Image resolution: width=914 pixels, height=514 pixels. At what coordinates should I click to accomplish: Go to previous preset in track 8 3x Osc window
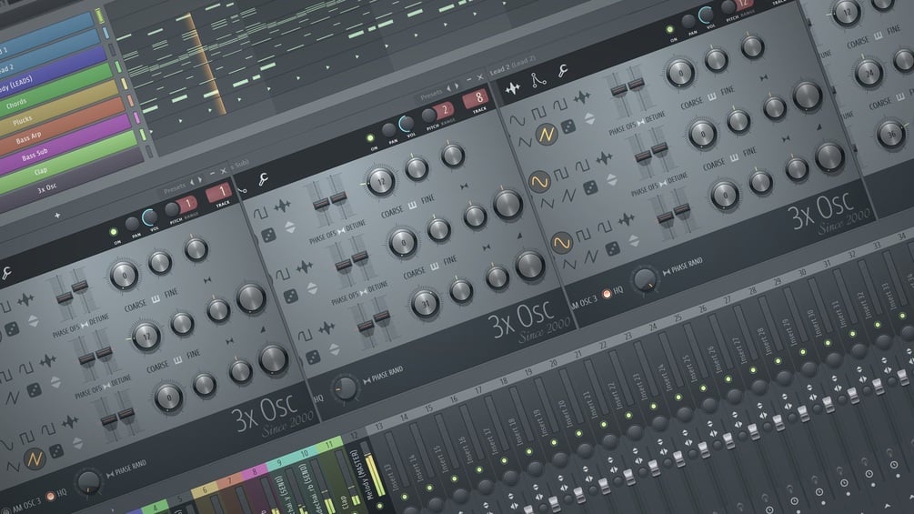448,88
